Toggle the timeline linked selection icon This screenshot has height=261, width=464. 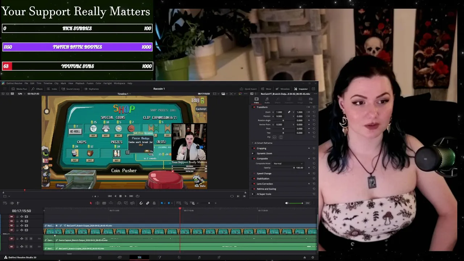[x=148, y=203]
